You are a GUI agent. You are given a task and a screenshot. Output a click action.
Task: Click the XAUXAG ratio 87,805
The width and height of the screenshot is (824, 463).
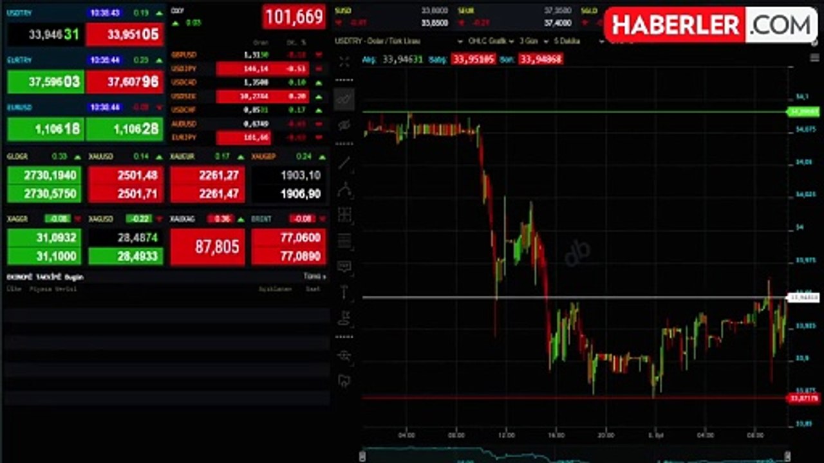pyautogui.click(x=207, y=247)
